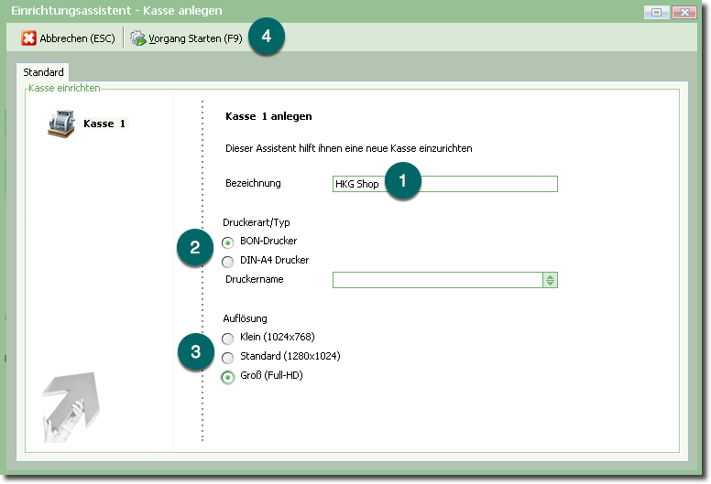711x484 pixels.
Task: Select the cash register icon for Kasse 1
Action: [x=60, y=124]
